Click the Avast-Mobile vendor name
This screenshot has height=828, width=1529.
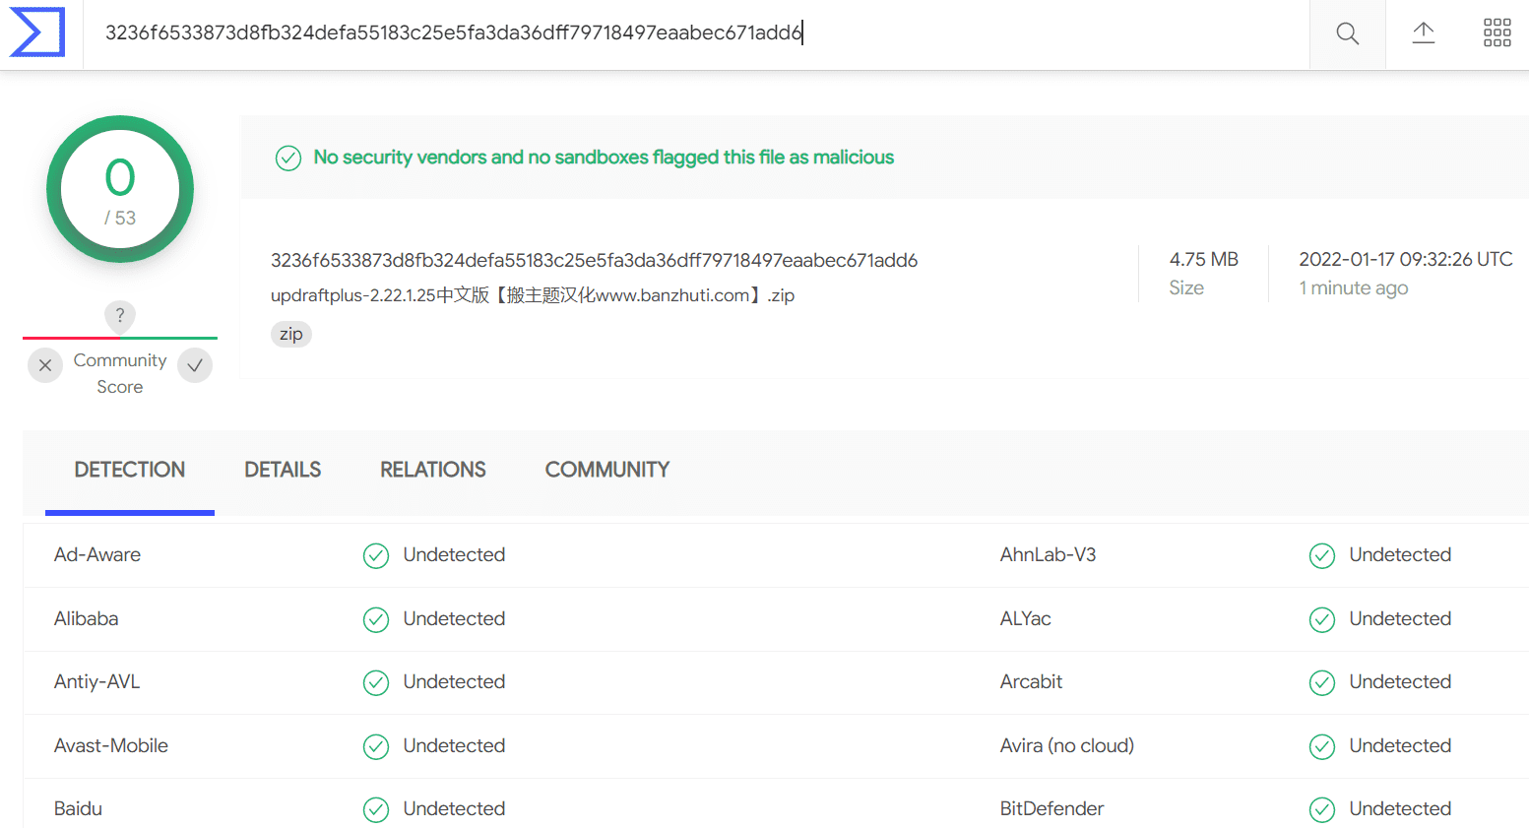[110, 746]
